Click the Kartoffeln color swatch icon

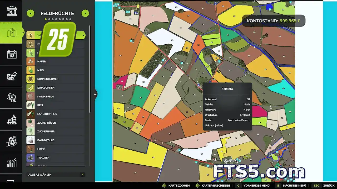click(31, 96)
